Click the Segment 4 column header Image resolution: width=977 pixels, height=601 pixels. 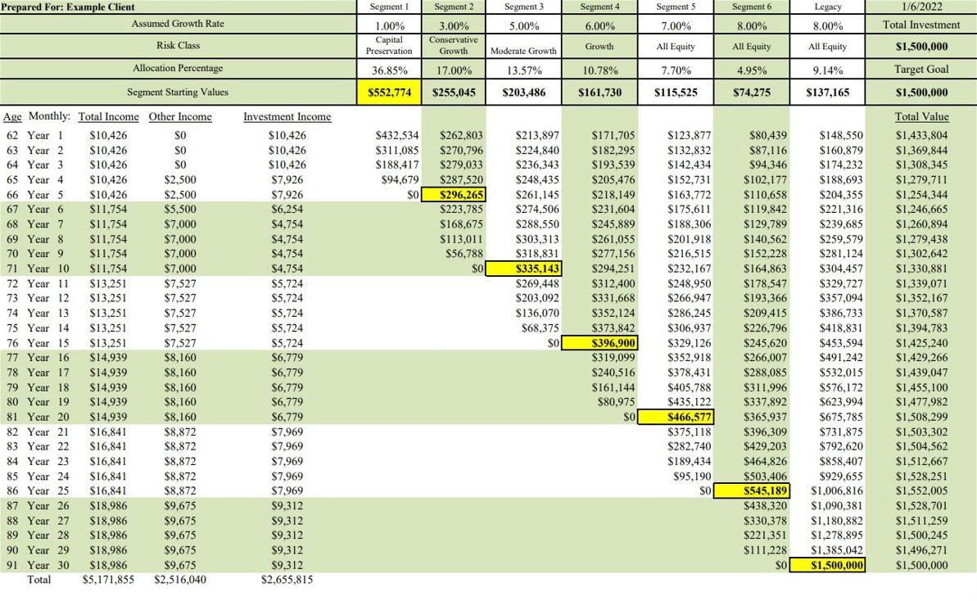[x=599, y=7]
